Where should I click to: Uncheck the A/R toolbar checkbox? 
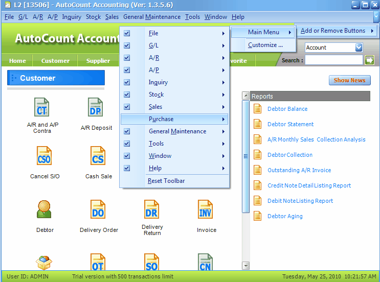[x=127, y=58]
